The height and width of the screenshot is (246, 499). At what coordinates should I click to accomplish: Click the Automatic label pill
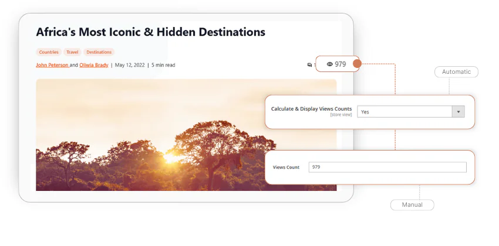[456, 72]
